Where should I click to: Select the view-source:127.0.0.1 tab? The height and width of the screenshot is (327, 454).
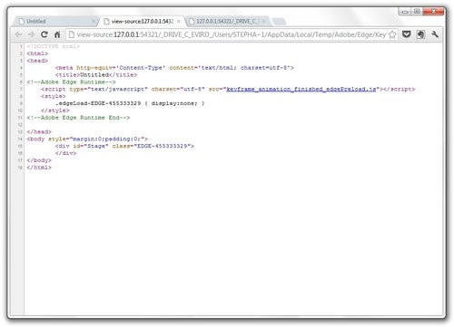[x=142, y=21]
